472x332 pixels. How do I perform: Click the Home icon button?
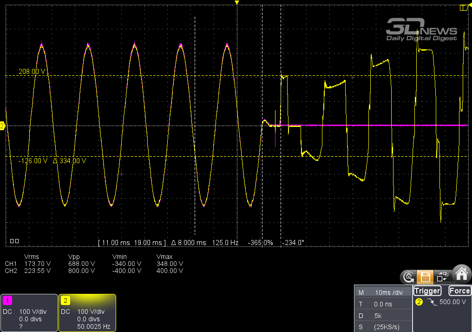(461, 275)
